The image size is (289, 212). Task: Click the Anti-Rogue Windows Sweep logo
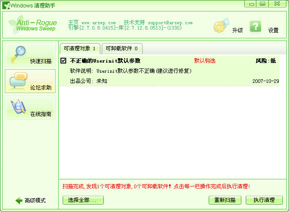[x=33, y=25]
